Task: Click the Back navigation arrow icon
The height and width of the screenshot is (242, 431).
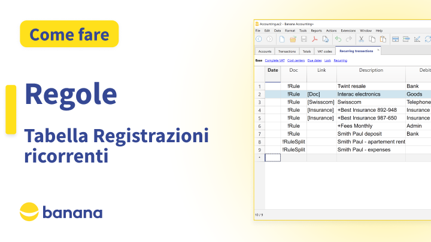Action: [259, 39]
